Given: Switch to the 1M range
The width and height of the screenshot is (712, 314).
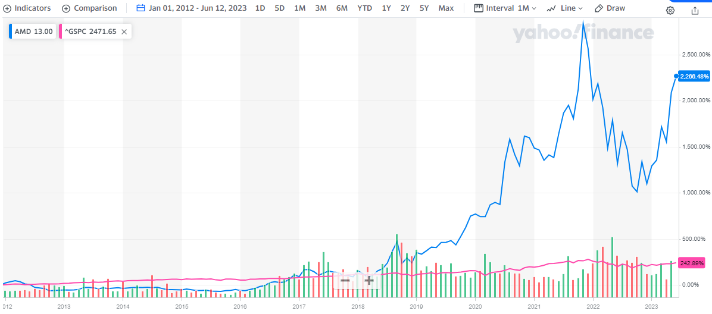Looking at the screenshot, I should 299,8.
